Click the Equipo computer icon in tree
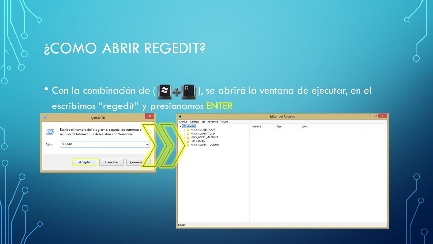This screenshot has height=244, width=433. point(184,126)
